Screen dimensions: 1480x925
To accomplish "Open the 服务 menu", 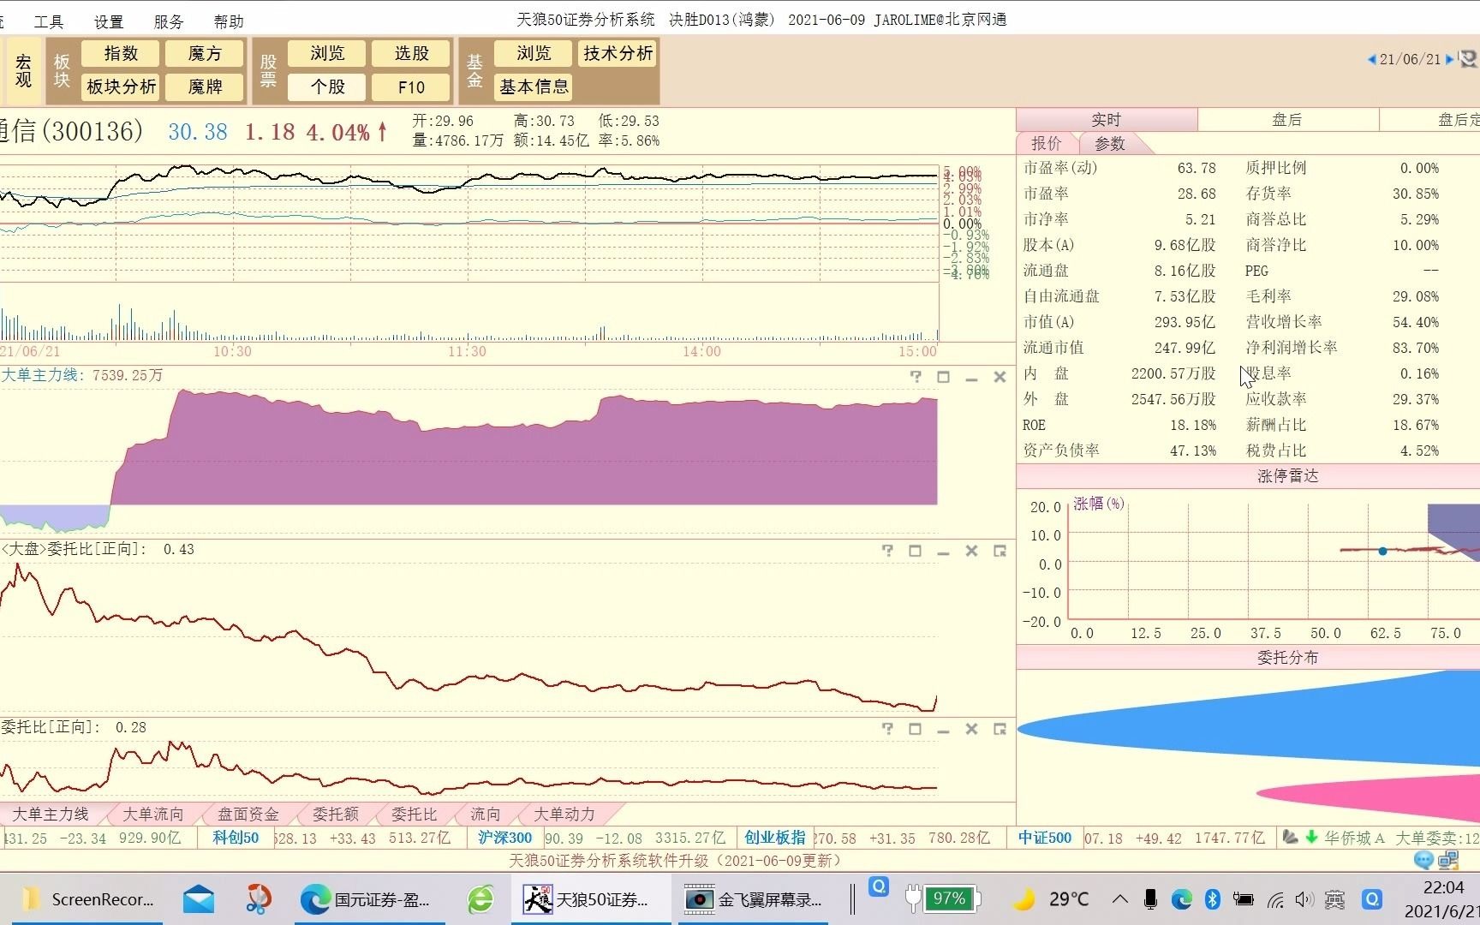I will coord(169,21).
